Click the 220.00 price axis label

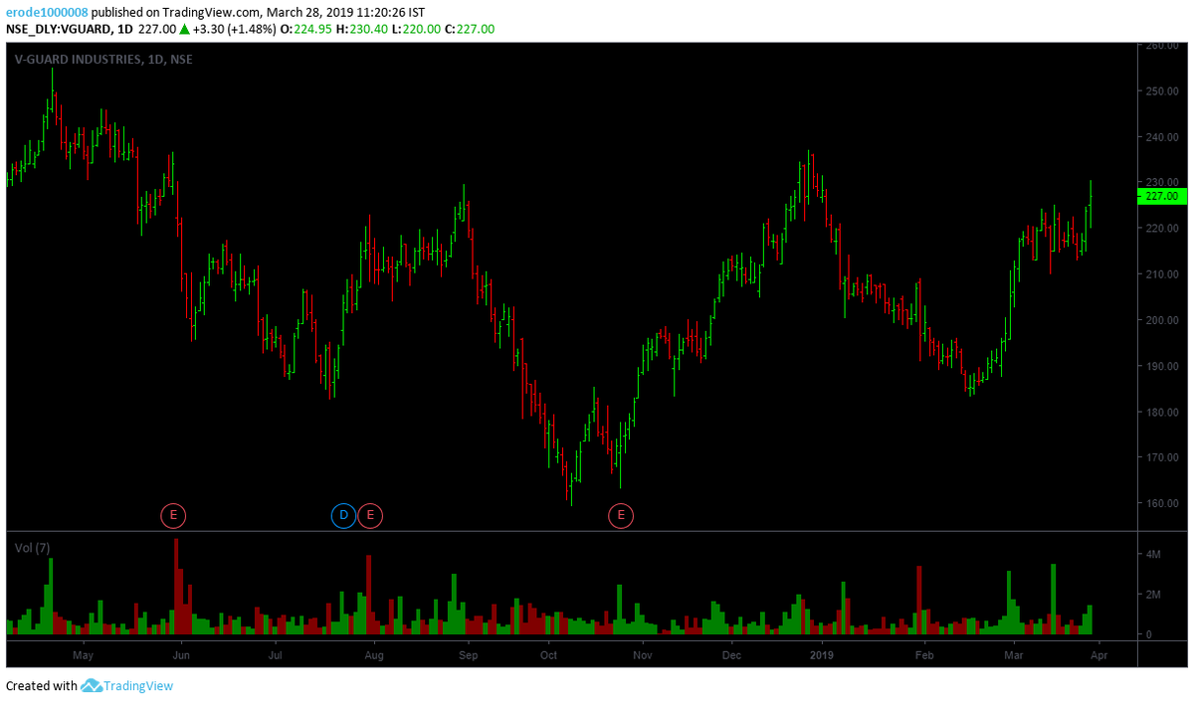pyautogui.click(x=1161, y=229)
